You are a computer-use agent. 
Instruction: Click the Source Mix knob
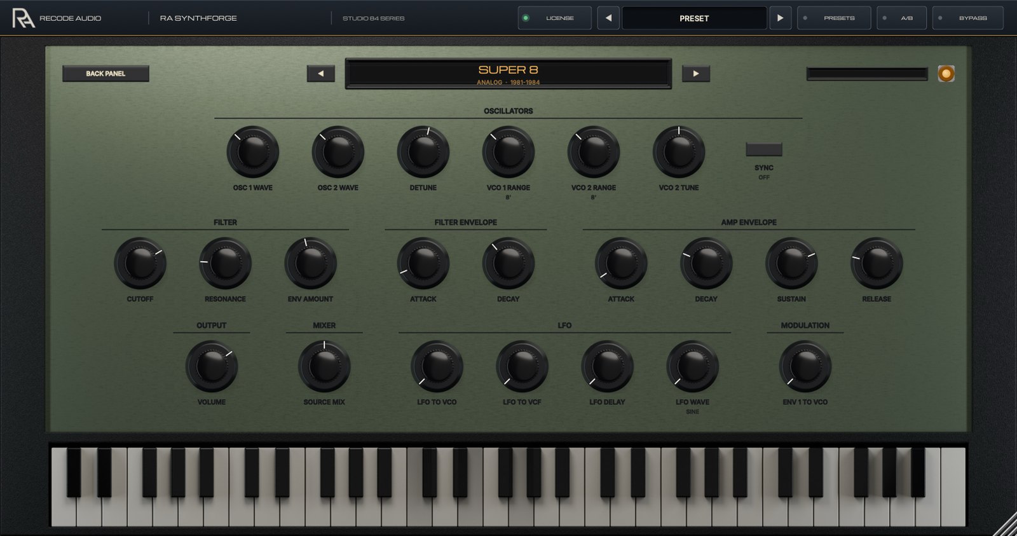[x=324, y=366]
